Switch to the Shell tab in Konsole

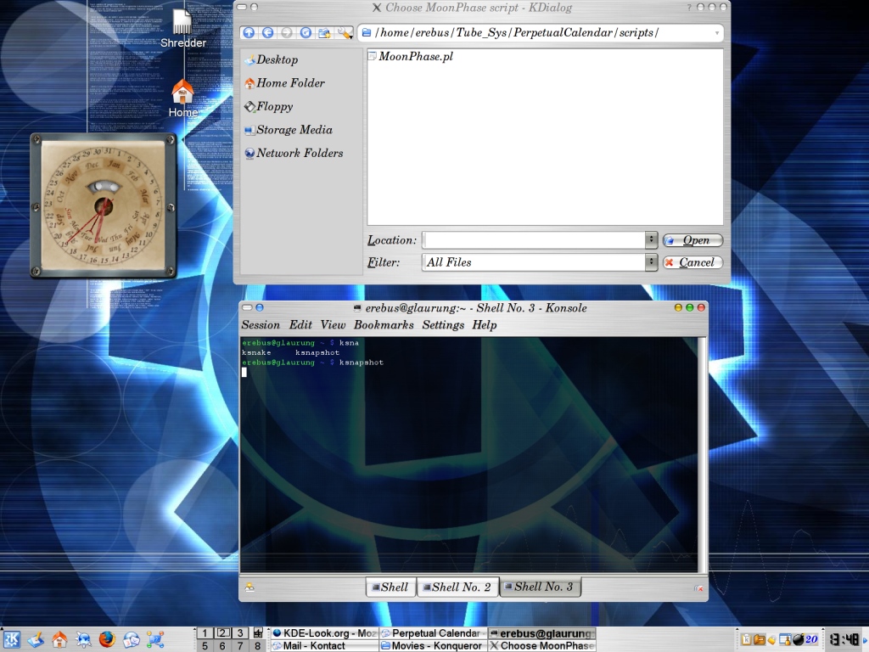pyautogui.click(x=390, y=587)
